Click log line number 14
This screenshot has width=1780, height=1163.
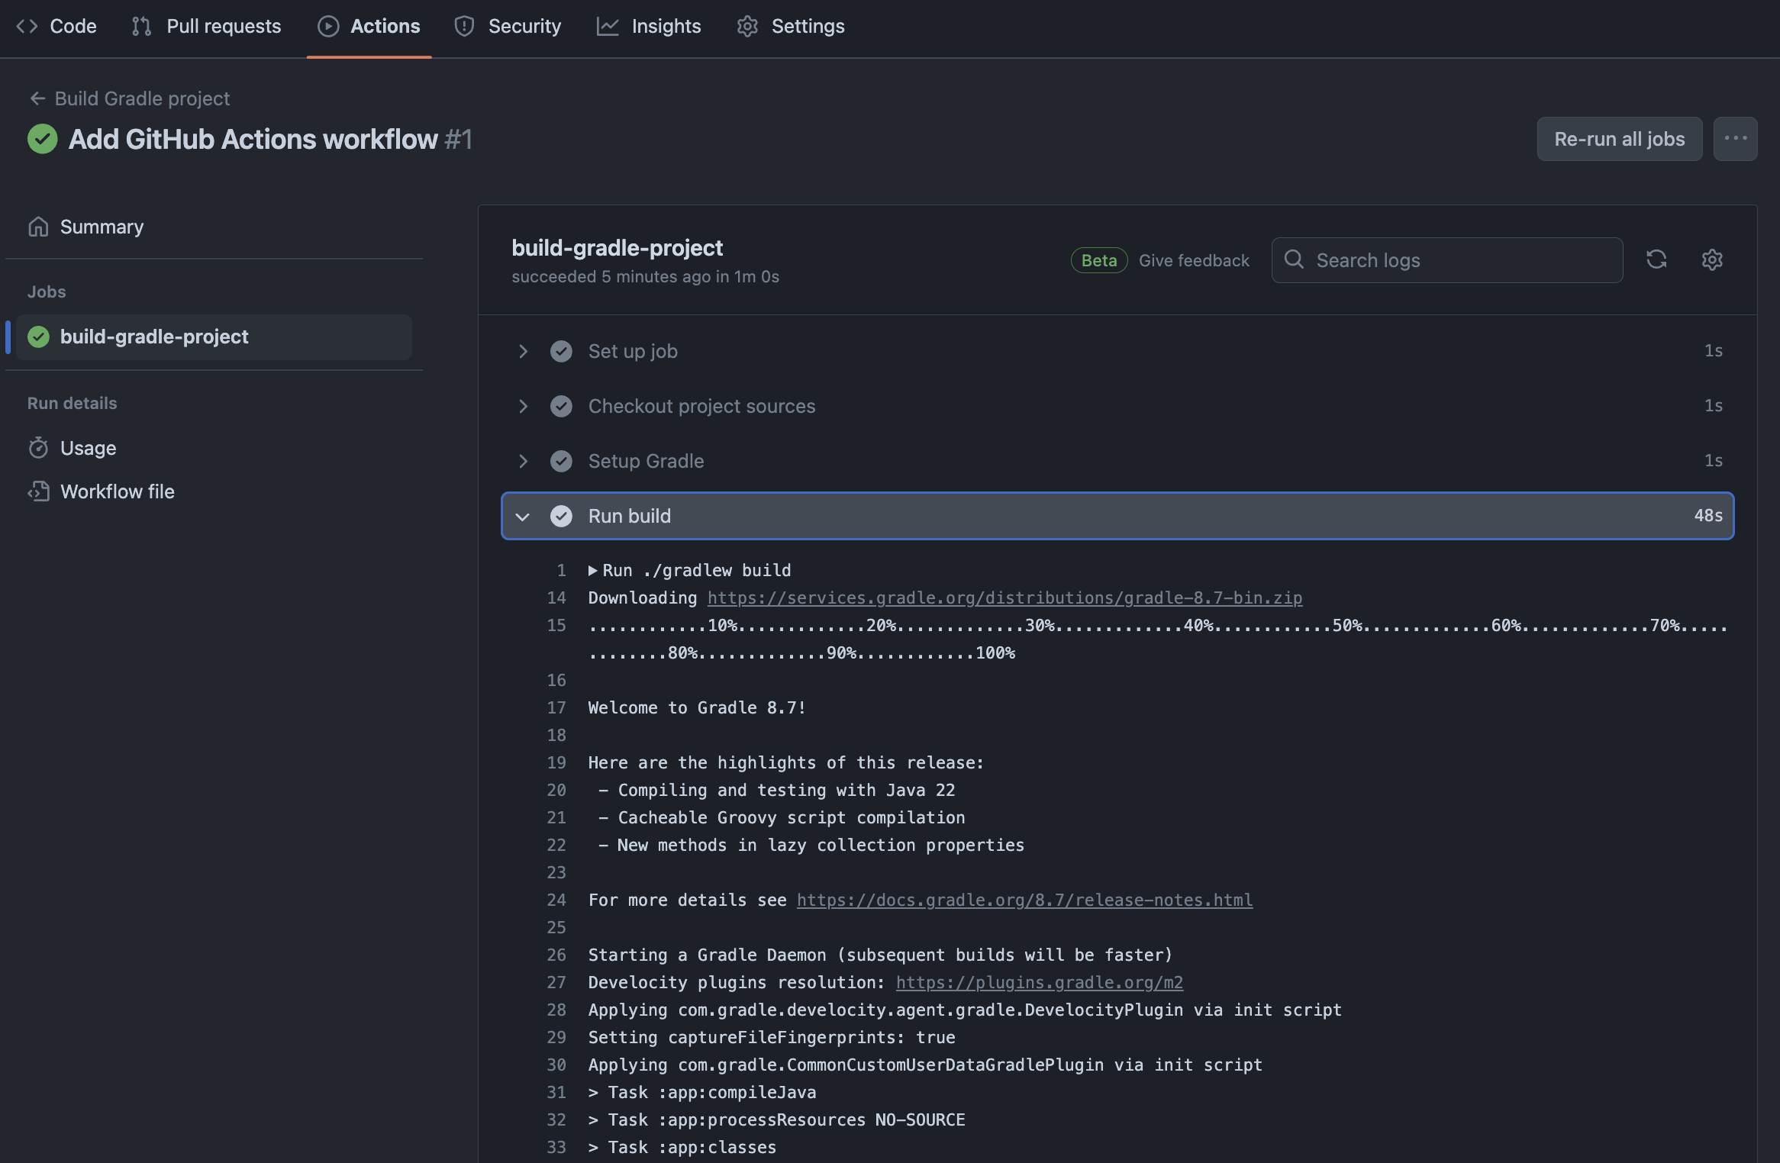556,598
